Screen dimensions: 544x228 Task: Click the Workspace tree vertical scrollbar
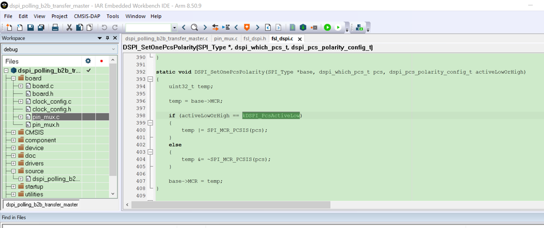pyautogui.click(x=113, y=120)
